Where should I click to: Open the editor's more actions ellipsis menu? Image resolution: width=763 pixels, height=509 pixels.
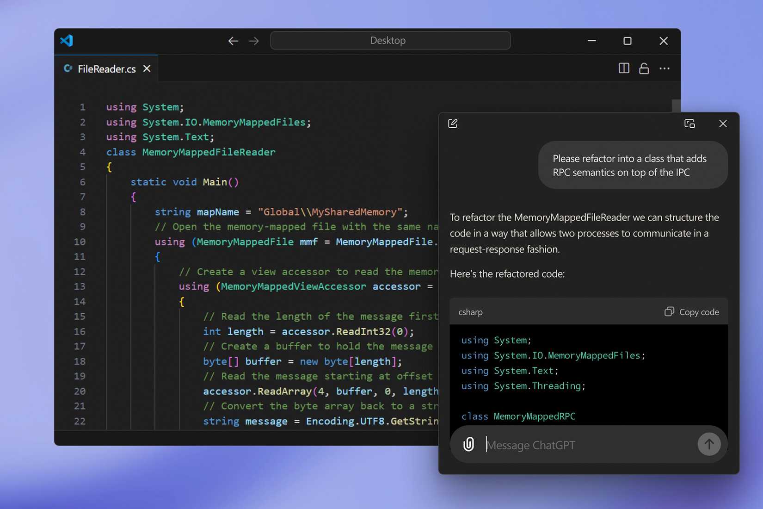(x=665, y=68)
